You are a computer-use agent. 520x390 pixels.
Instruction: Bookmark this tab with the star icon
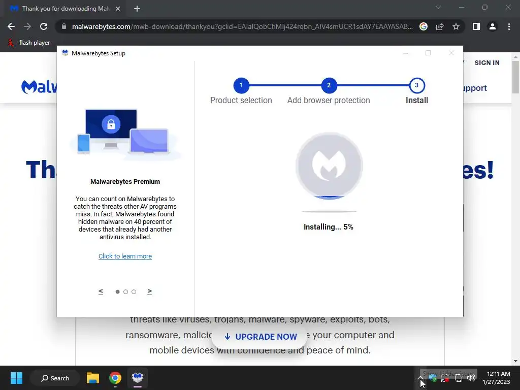(x=456, y=26)
